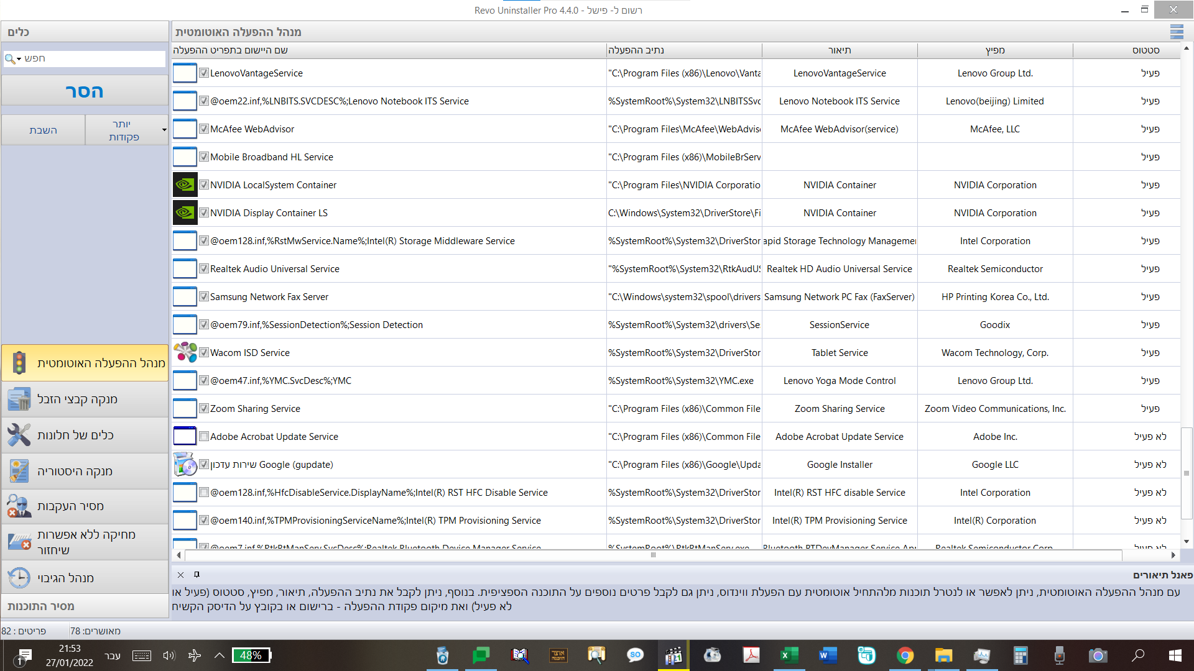The height and width of the screenshot is (671, 1194).
Task: Focus the search input field
Action: 93,58
